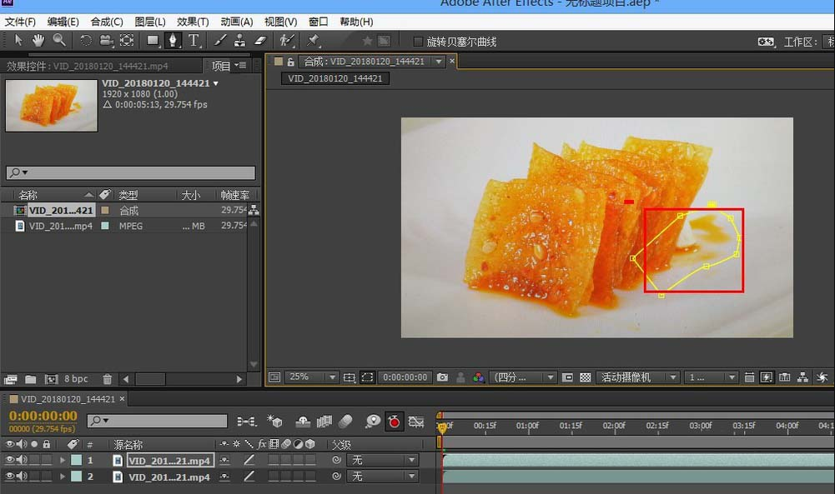This screenshot has width=835, height=494.
Task: Delete selected item with the project trash icon
Action: click(x=108, y=379)
